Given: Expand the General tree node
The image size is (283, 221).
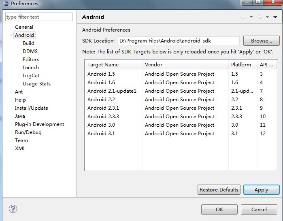Looking at the screenshot, I should pyautogui.click(x=11, y=27).
